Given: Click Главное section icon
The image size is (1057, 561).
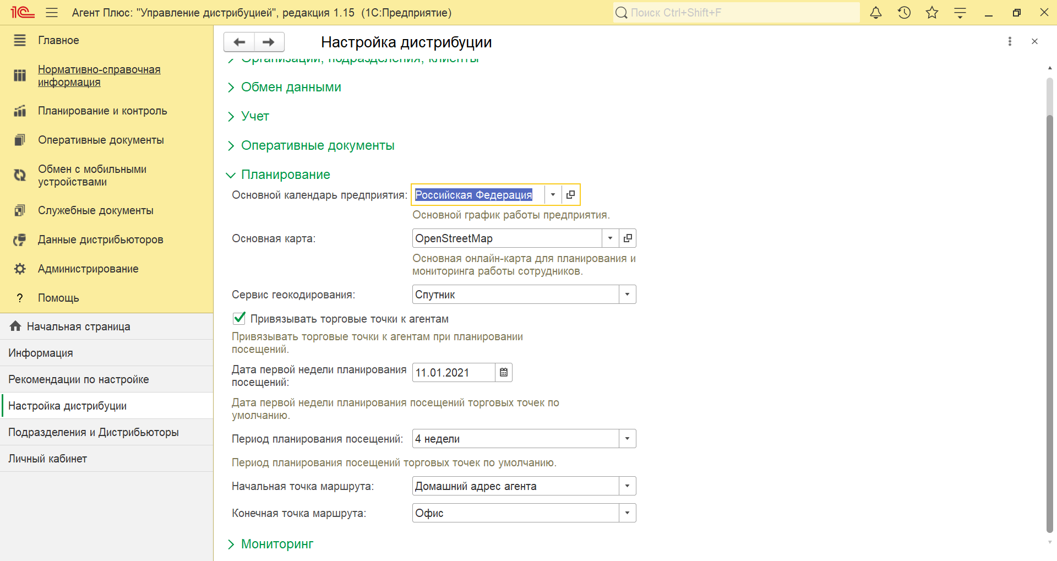Looking at the screenshot, I should click(x=20, y=40).
